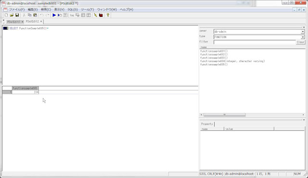Click the Clear filter button

click(x=300, y=42)
